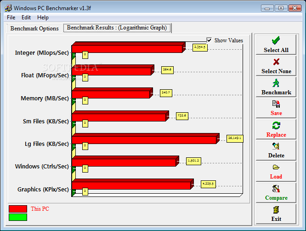Click the red This PC legend swatch

tap(18, 209)
